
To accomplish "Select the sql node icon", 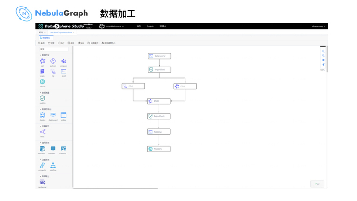I will [x=42, y=61].
